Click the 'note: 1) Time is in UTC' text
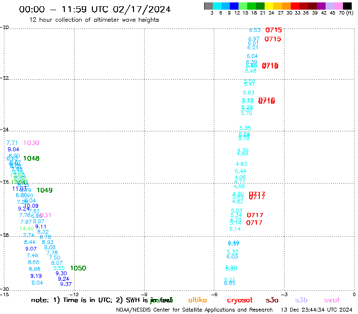This screenshot has height=314, width=358. tap(72, 300)
